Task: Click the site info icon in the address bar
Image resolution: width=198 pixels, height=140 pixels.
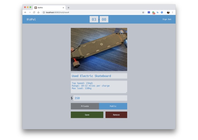Action: [x=44, y=12]
